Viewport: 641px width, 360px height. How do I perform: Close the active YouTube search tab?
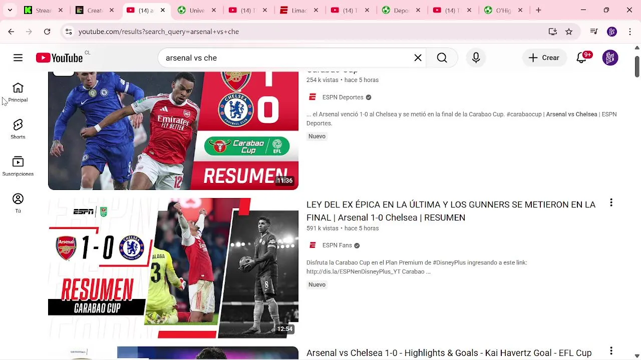[163, 10]
